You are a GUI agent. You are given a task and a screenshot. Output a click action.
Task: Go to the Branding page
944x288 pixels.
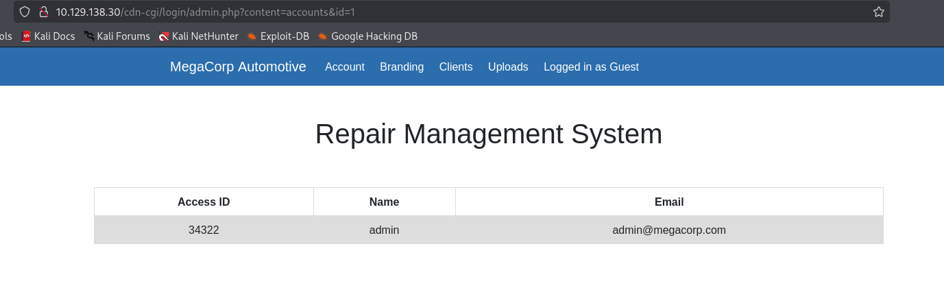pyautogui.click(x=402, y=67)
